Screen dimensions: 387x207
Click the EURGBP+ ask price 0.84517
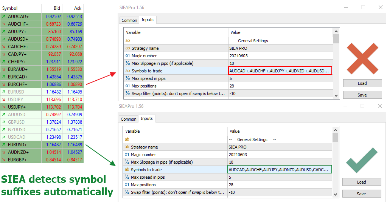pos(75,159)
